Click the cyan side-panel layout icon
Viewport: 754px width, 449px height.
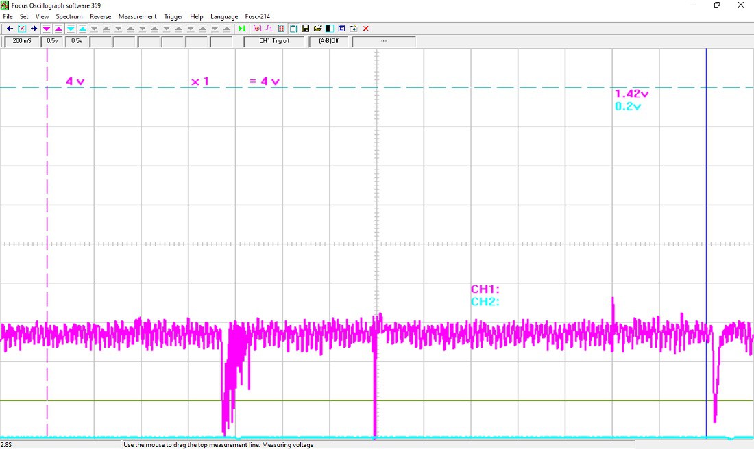(293, 29)
